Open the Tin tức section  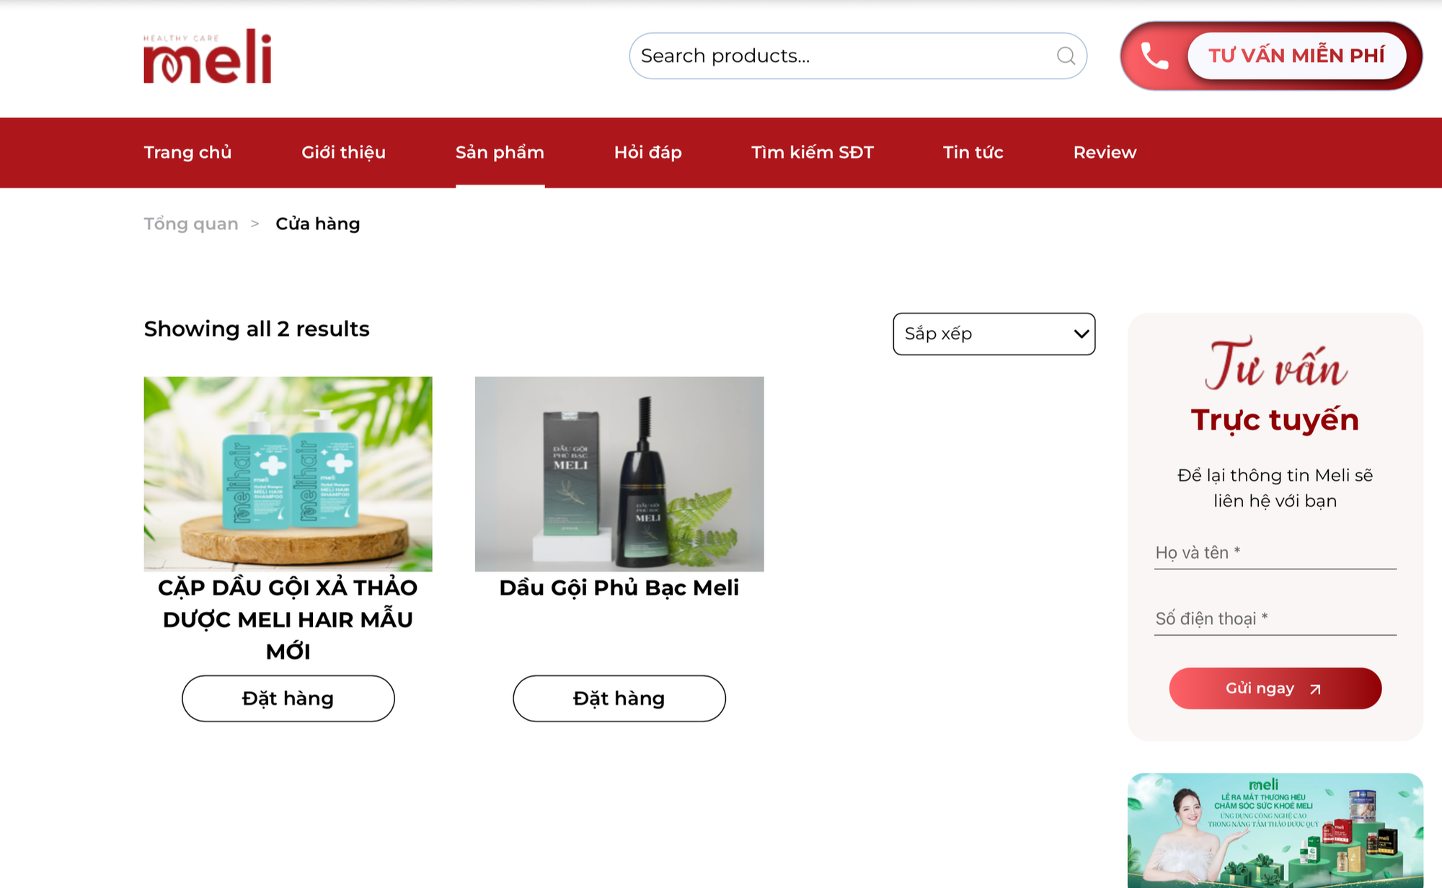coord(973,152)
